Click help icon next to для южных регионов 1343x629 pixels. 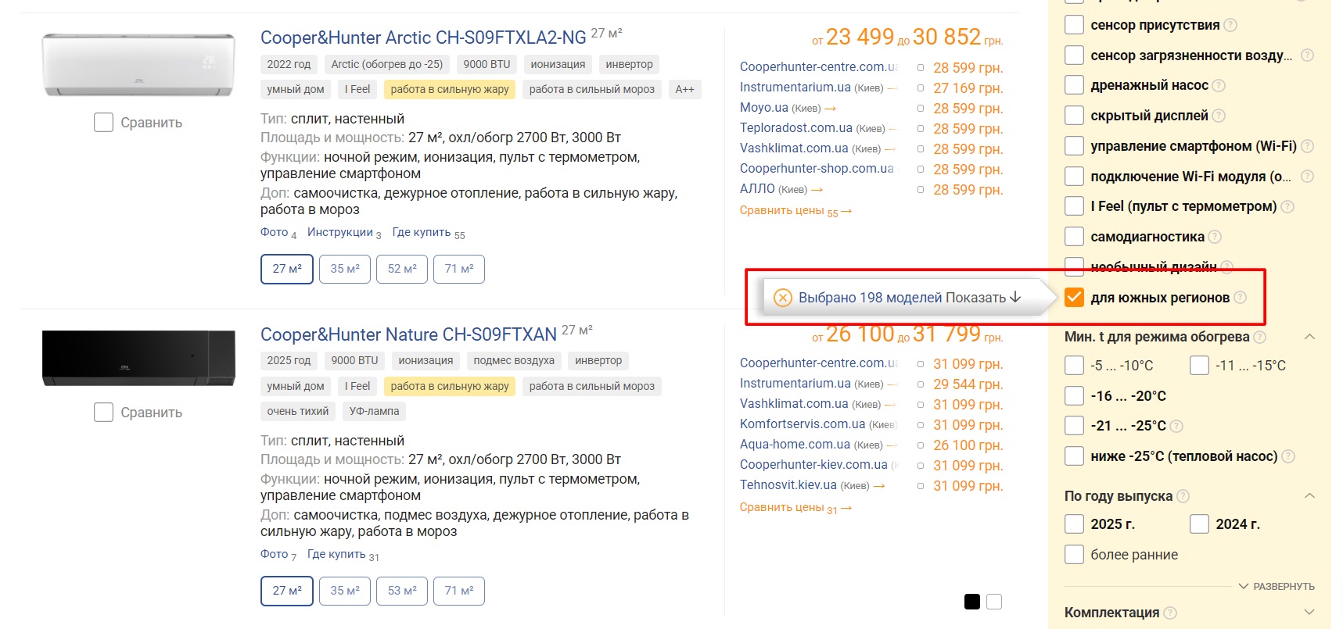[1240, 298]
